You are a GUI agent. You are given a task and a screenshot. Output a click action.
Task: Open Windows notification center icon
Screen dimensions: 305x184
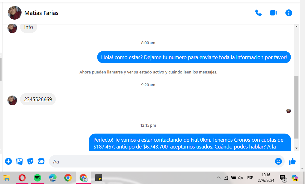[283, 178]
